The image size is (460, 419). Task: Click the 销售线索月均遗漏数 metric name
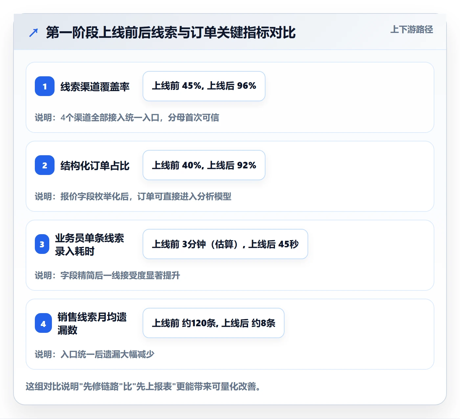click(92, 323)
